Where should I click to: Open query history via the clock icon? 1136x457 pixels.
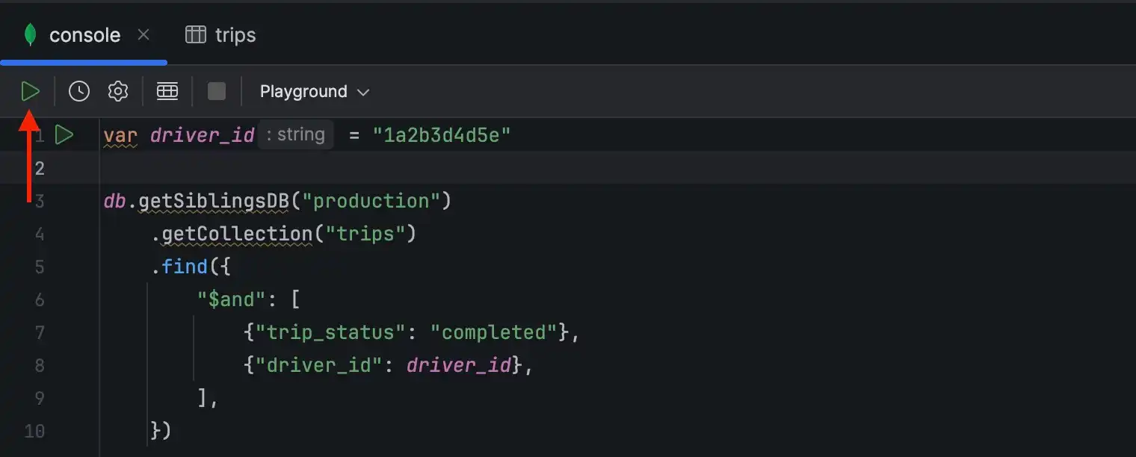pos(78,90)
